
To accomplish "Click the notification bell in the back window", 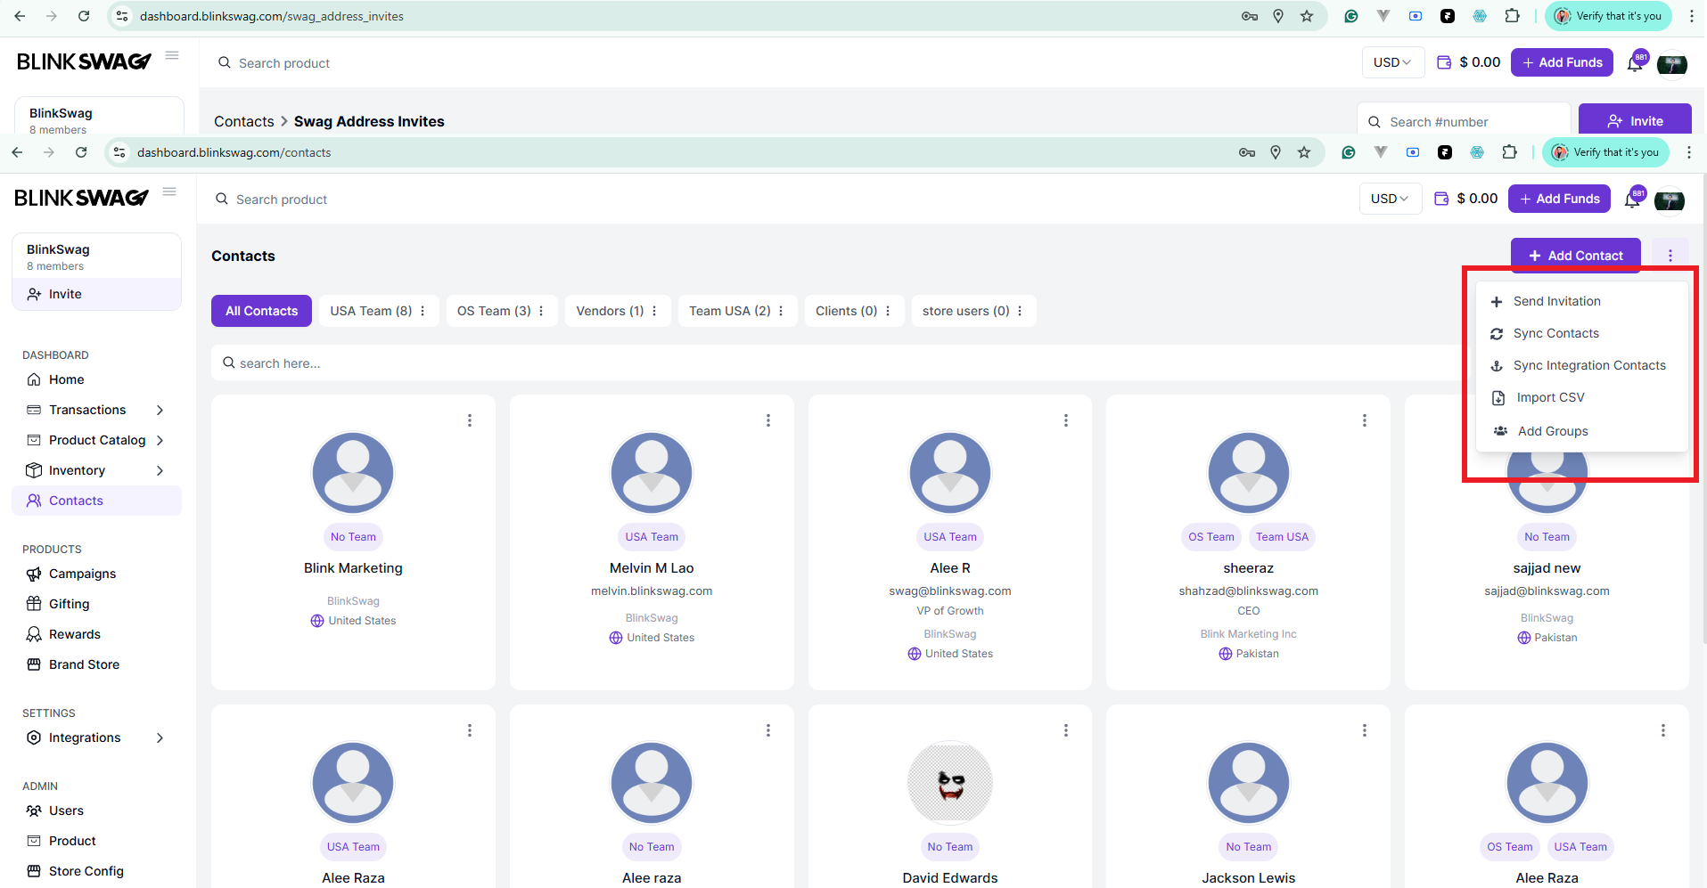I will (1635, 63).
